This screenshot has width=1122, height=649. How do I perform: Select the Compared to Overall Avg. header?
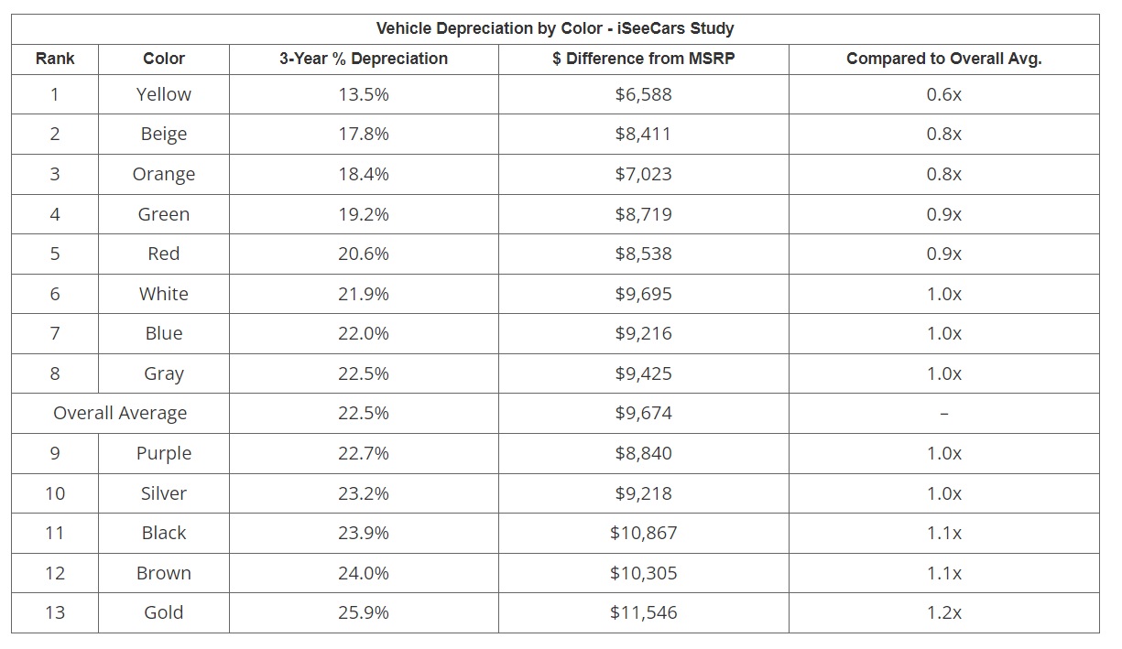click(x=943, y=59)
